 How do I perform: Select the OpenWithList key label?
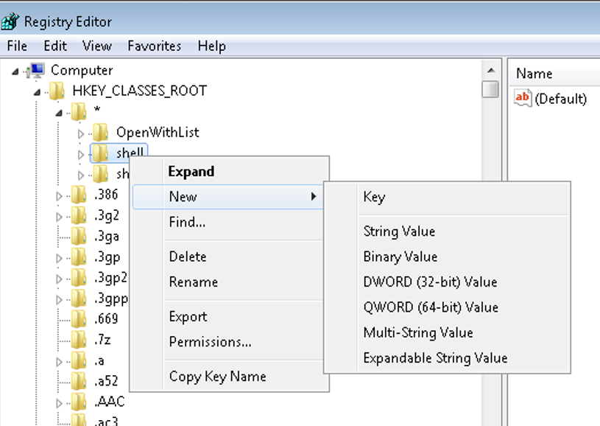(x=158, y=133)
